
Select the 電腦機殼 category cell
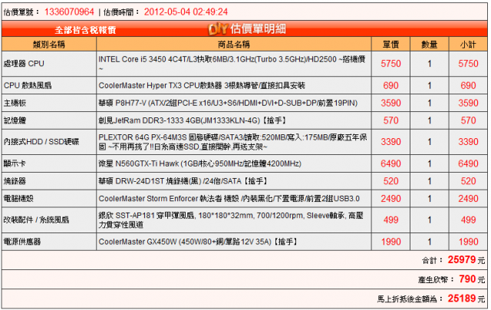49,199
